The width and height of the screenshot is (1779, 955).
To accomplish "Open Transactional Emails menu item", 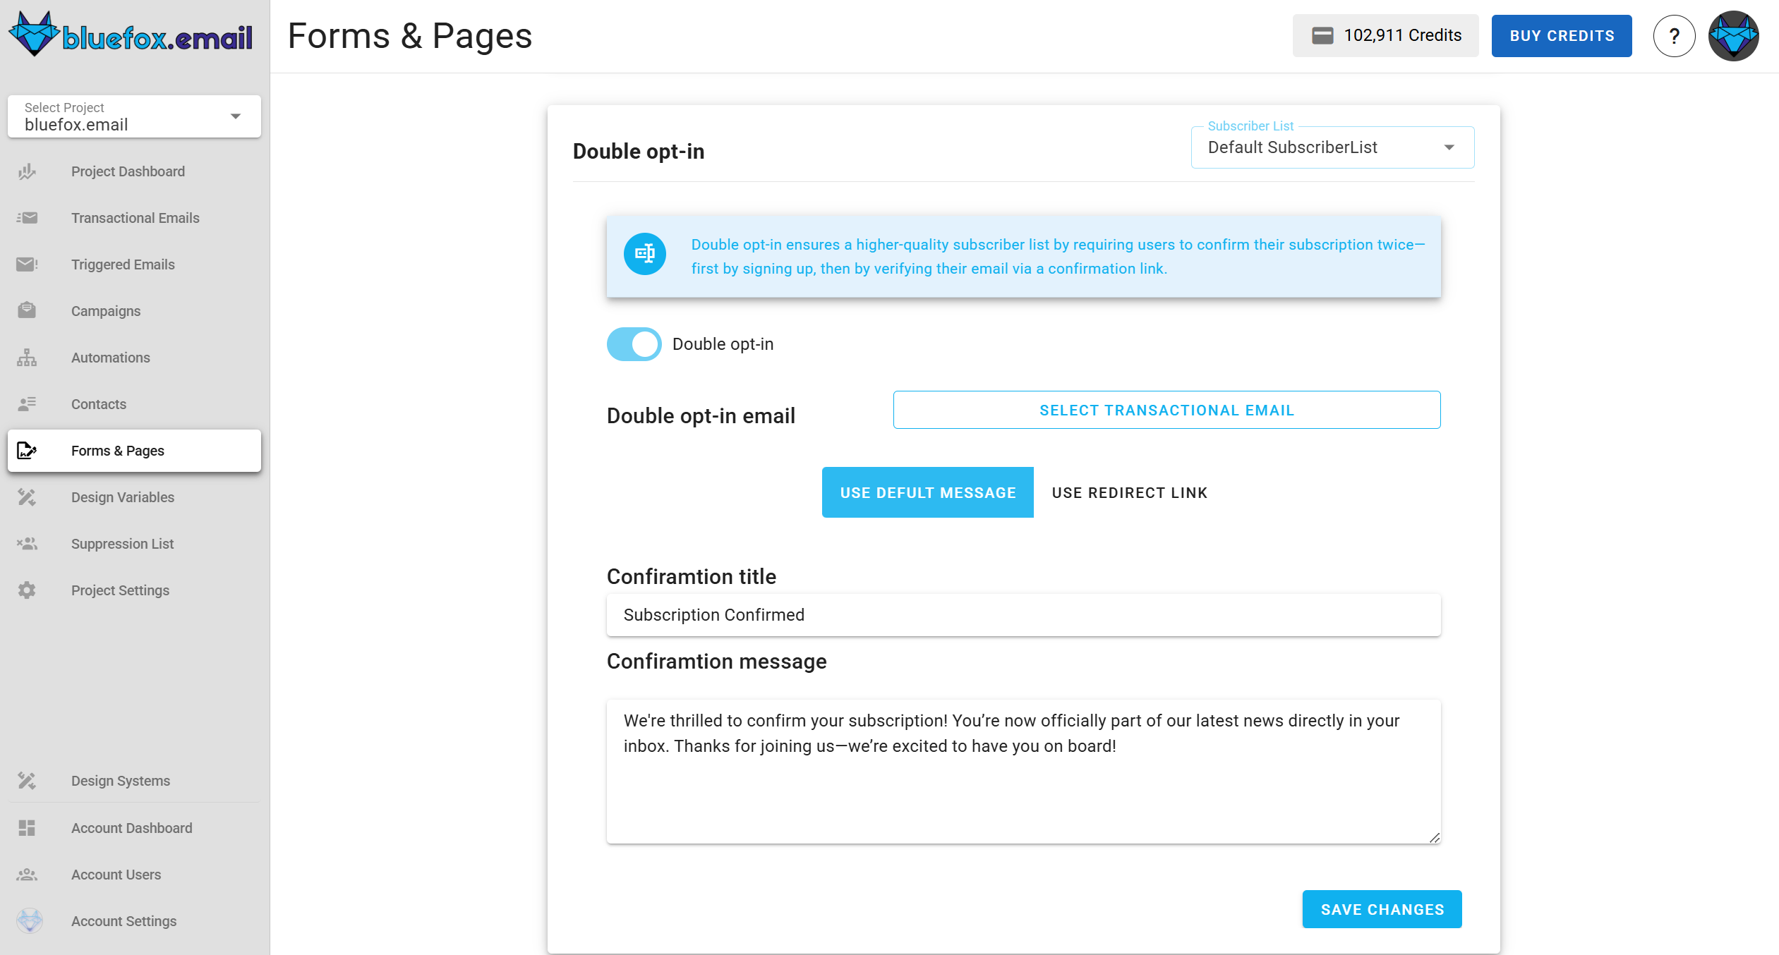I will [134, 218].
